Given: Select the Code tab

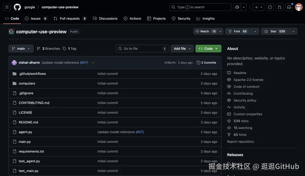Looking at the screenshot, I should click(12, 19).
